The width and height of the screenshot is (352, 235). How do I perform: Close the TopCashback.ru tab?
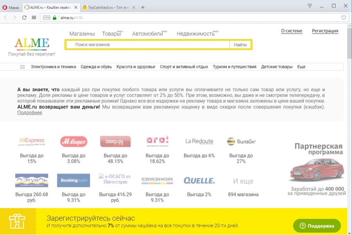(x=134, y=7)
